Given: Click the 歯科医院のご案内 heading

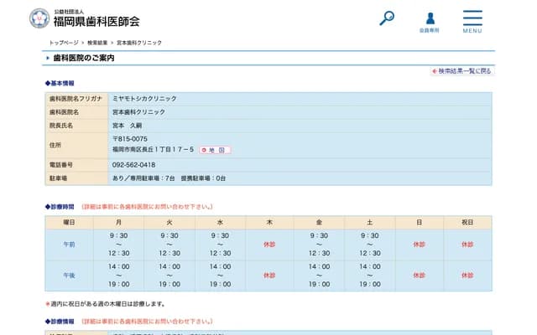Looking at the screenshot, I should click(x=84, y=58).
